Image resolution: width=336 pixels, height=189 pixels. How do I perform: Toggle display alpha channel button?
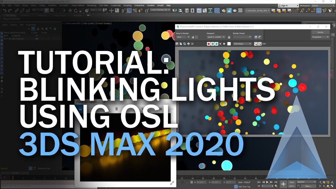[x=220, y=44]
